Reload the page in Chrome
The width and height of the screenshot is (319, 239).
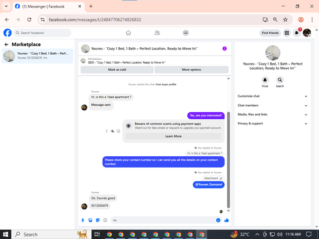pyautogui.click(x=29, y=20)
